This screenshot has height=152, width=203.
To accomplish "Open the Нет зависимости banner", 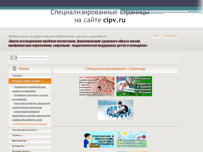I will click(96, 86).
